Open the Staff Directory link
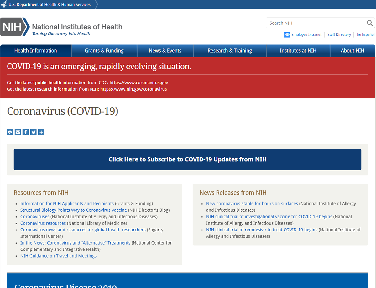 click(x=339, y=35)
